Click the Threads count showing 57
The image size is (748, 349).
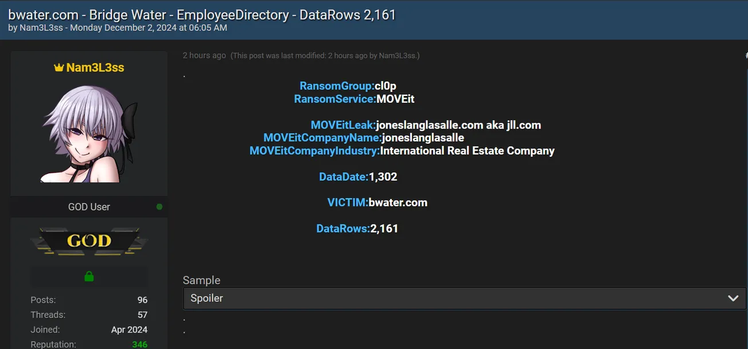tap(143, 315)
